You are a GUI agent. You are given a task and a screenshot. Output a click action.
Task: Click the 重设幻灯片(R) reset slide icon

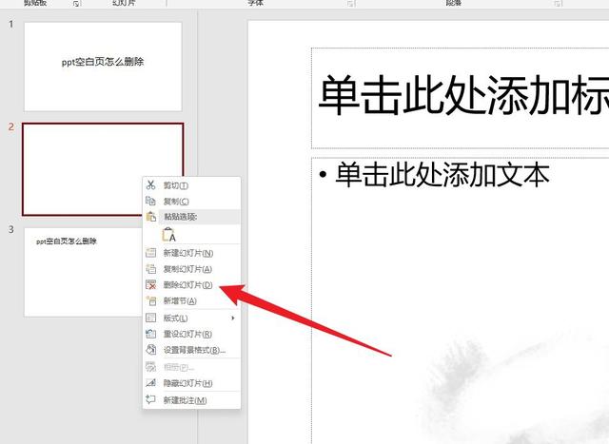150,334
